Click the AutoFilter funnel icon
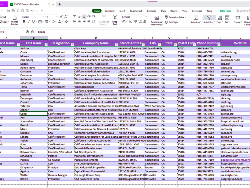 [x=209, y=18]
